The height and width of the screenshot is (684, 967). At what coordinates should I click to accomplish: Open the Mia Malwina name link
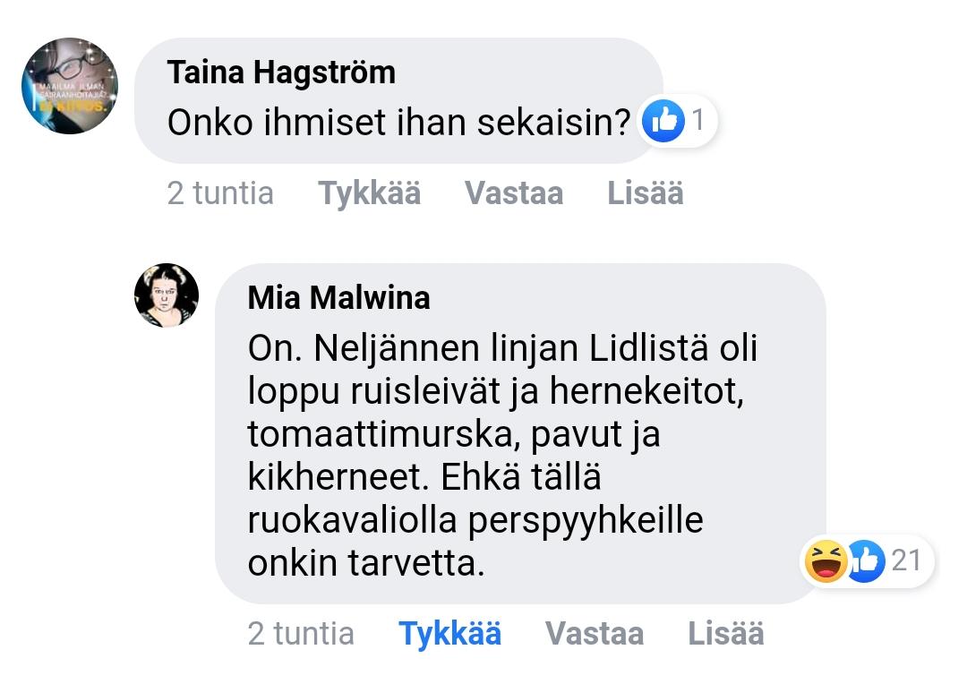(338, 297)
